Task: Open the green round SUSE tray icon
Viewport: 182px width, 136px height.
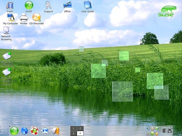Action: tap(153, 133)
